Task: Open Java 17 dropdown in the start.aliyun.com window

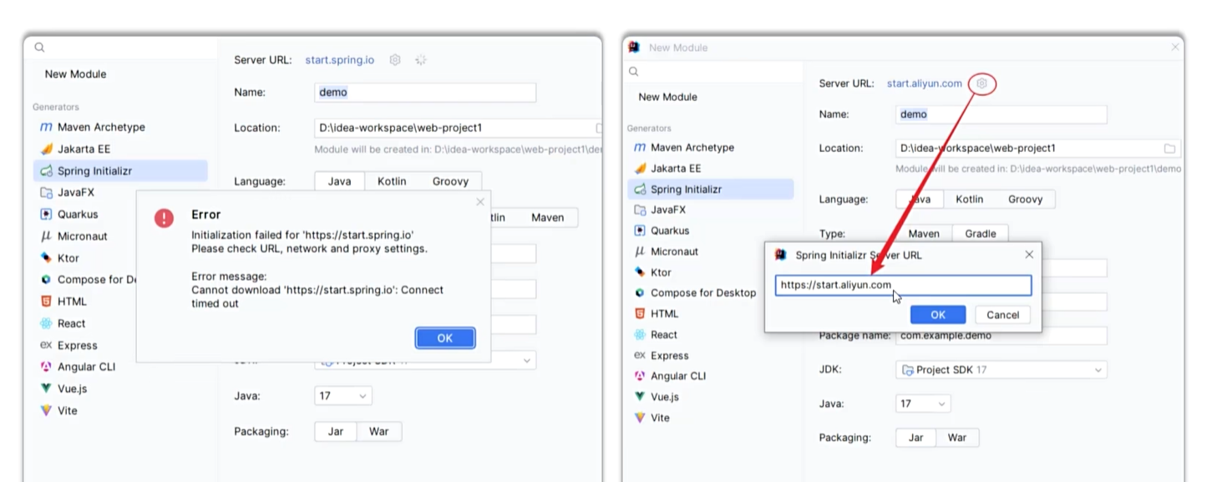Action: (923, 403)
